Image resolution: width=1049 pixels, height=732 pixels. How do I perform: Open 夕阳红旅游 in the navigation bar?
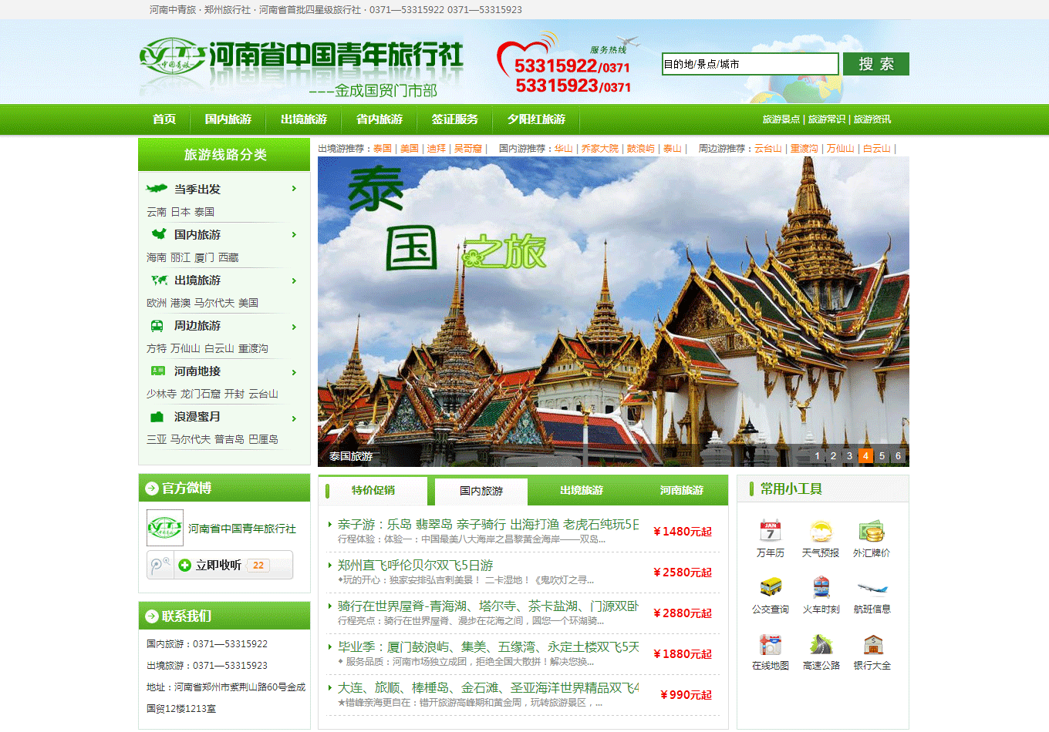point(536,119)
